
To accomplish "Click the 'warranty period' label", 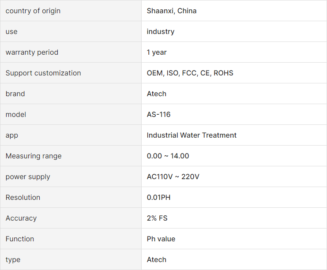I will tap(32, 52).
